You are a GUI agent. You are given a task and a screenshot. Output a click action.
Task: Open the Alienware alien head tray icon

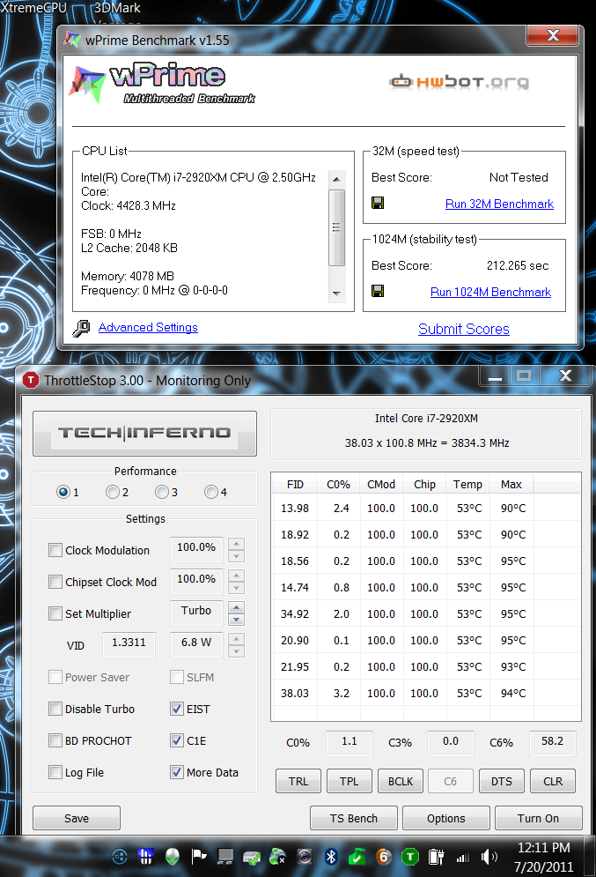click(172, 857)
